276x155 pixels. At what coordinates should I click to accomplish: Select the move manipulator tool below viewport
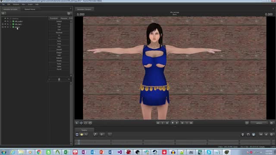81,123
